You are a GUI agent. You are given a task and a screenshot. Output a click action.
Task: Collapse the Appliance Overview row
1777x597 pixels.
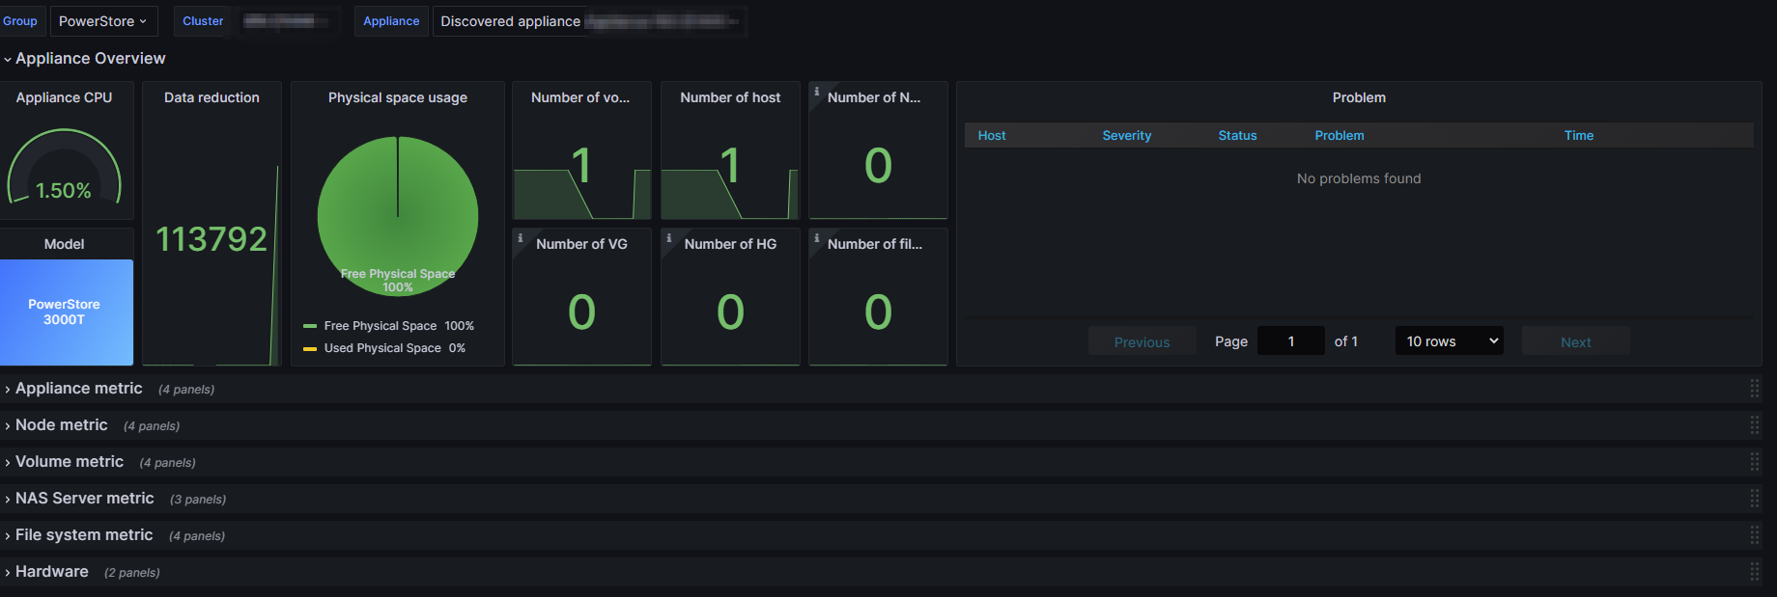click(90, 59)
